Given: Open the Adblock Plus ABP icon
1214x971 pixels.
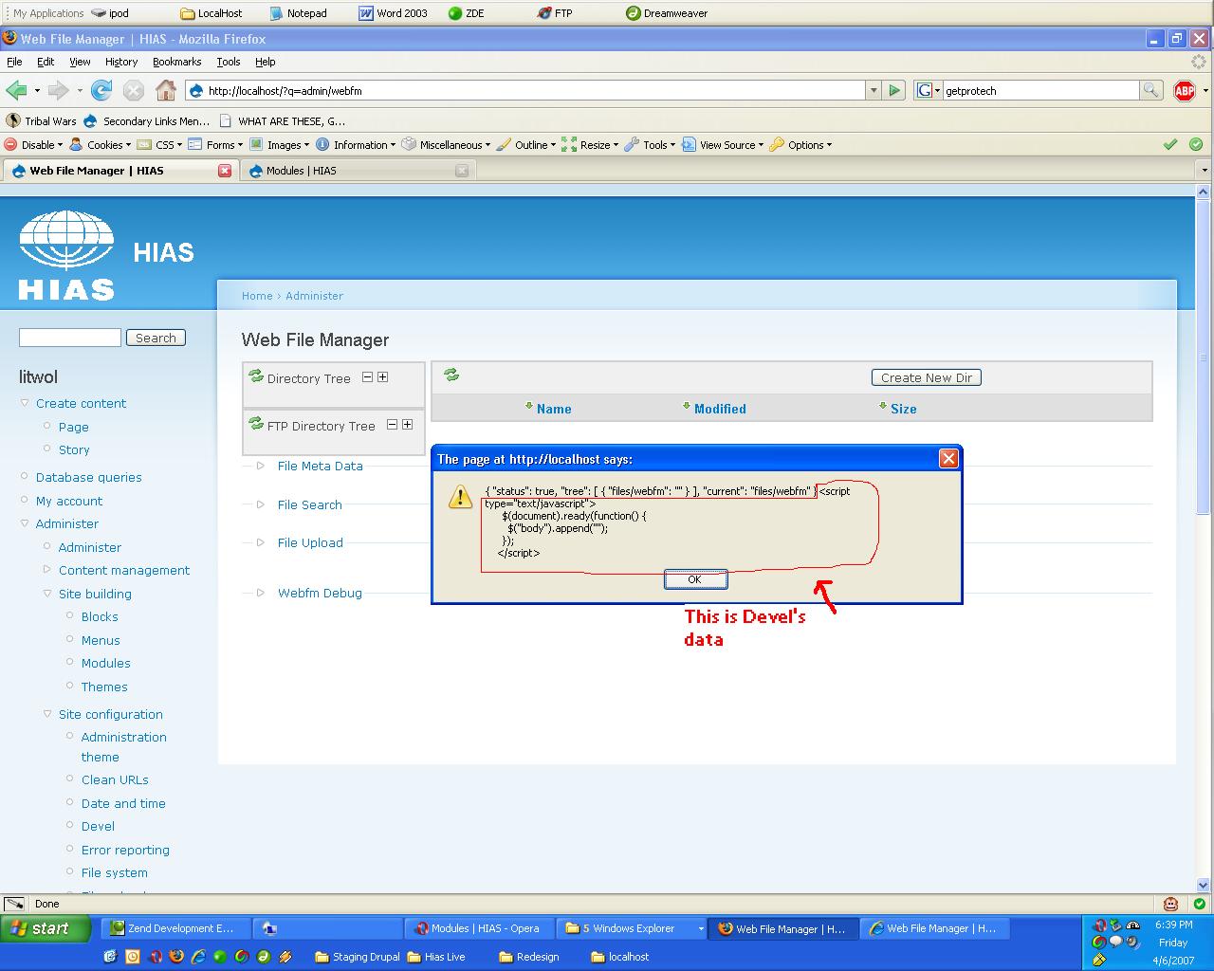Looking at the screenshot, I should [x=1185, y=91].
